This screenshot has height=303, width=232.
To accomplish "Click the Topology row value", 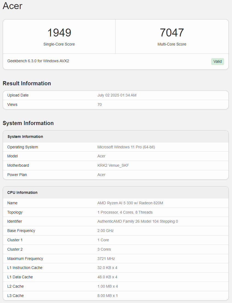I will (x=125, y=212).
